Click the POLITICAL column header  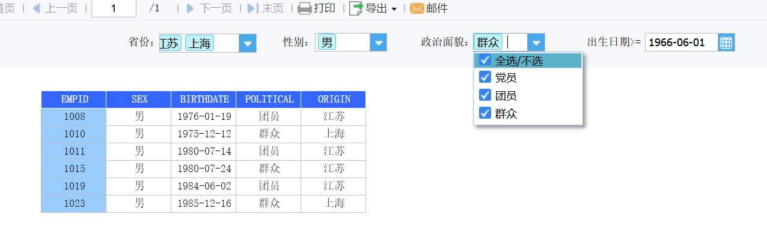coord(269,100)
